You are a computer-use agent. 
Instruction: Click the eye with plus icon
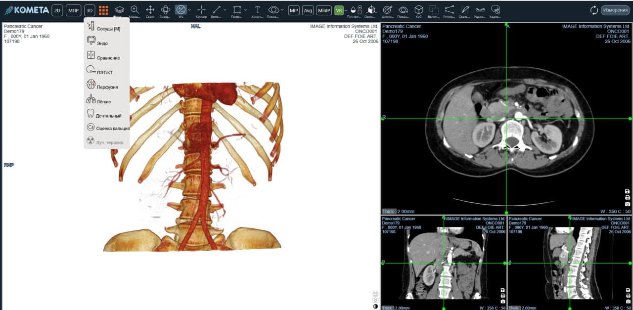pyautogui.click(x=403, y=10)
